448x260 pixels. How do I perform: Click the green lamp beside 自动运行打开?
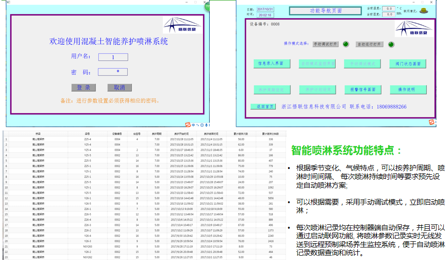pyautogui.click(x=391, y=44)
